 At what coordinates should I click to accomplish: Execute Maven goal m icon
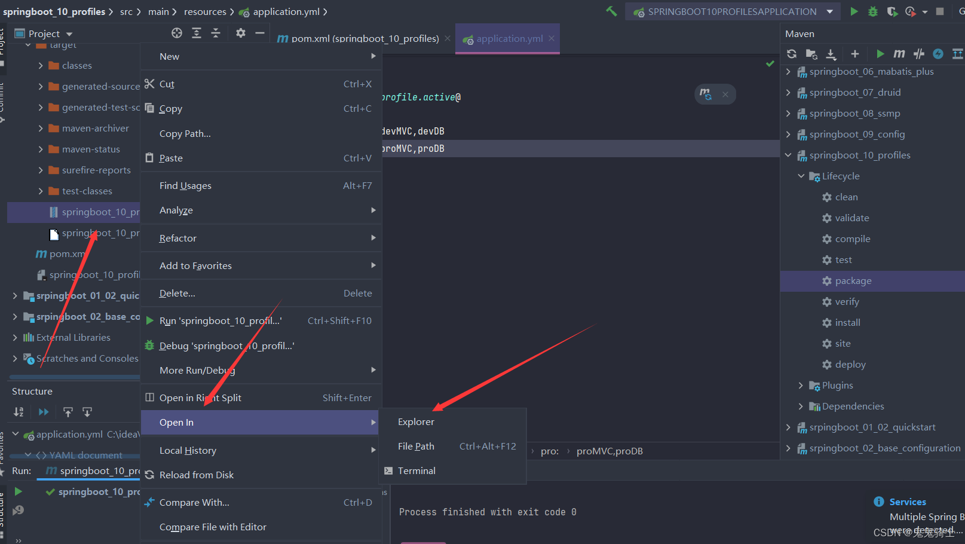click(899, 54)
